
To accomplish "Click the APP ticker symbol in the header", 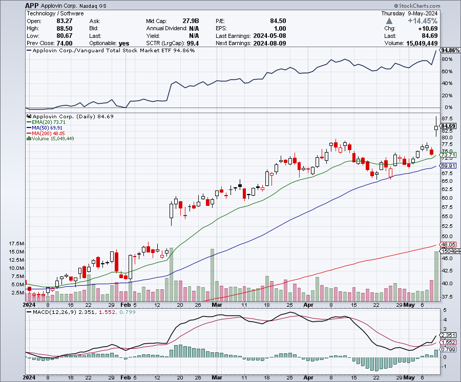I will pyautogui.click(x=32, y=6).
